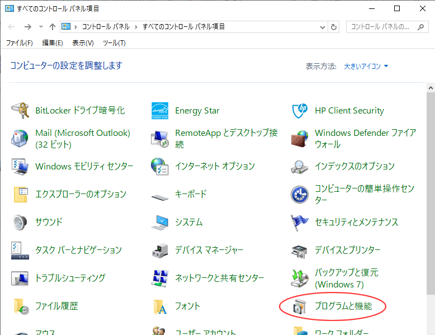Open the 表示(V) menu
The width and height of the screenshot is (435, 335).
tap(83, 43)
